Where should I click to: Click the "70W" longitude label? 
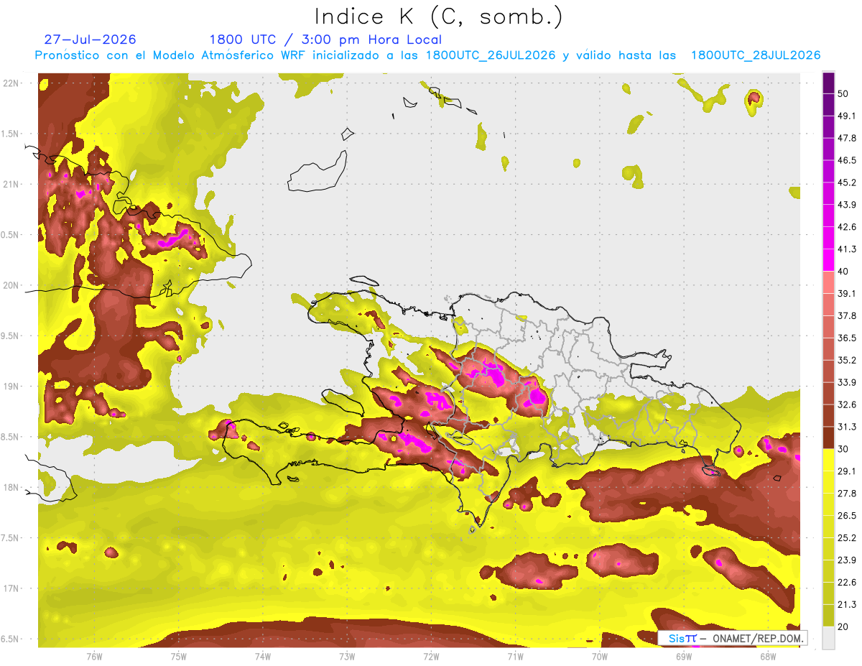tap(600, 657)
